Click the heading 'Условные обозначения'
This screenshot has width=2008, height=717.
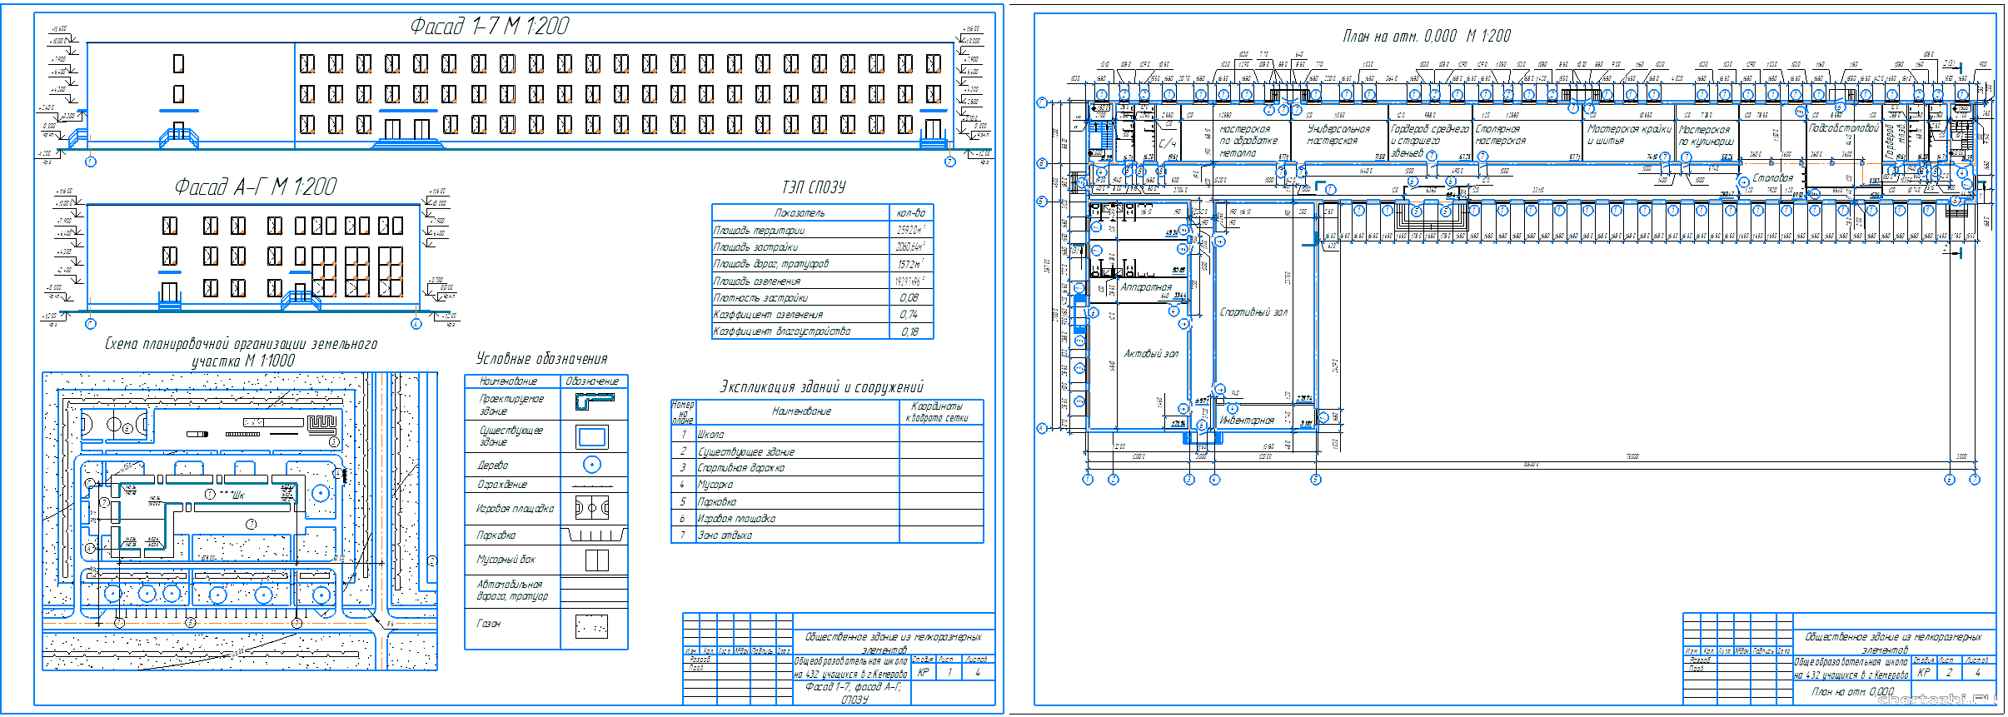coord(541,358)
